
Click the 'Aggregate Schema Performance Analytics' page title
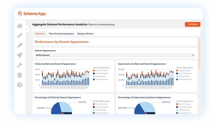click(x=60, y=25)
